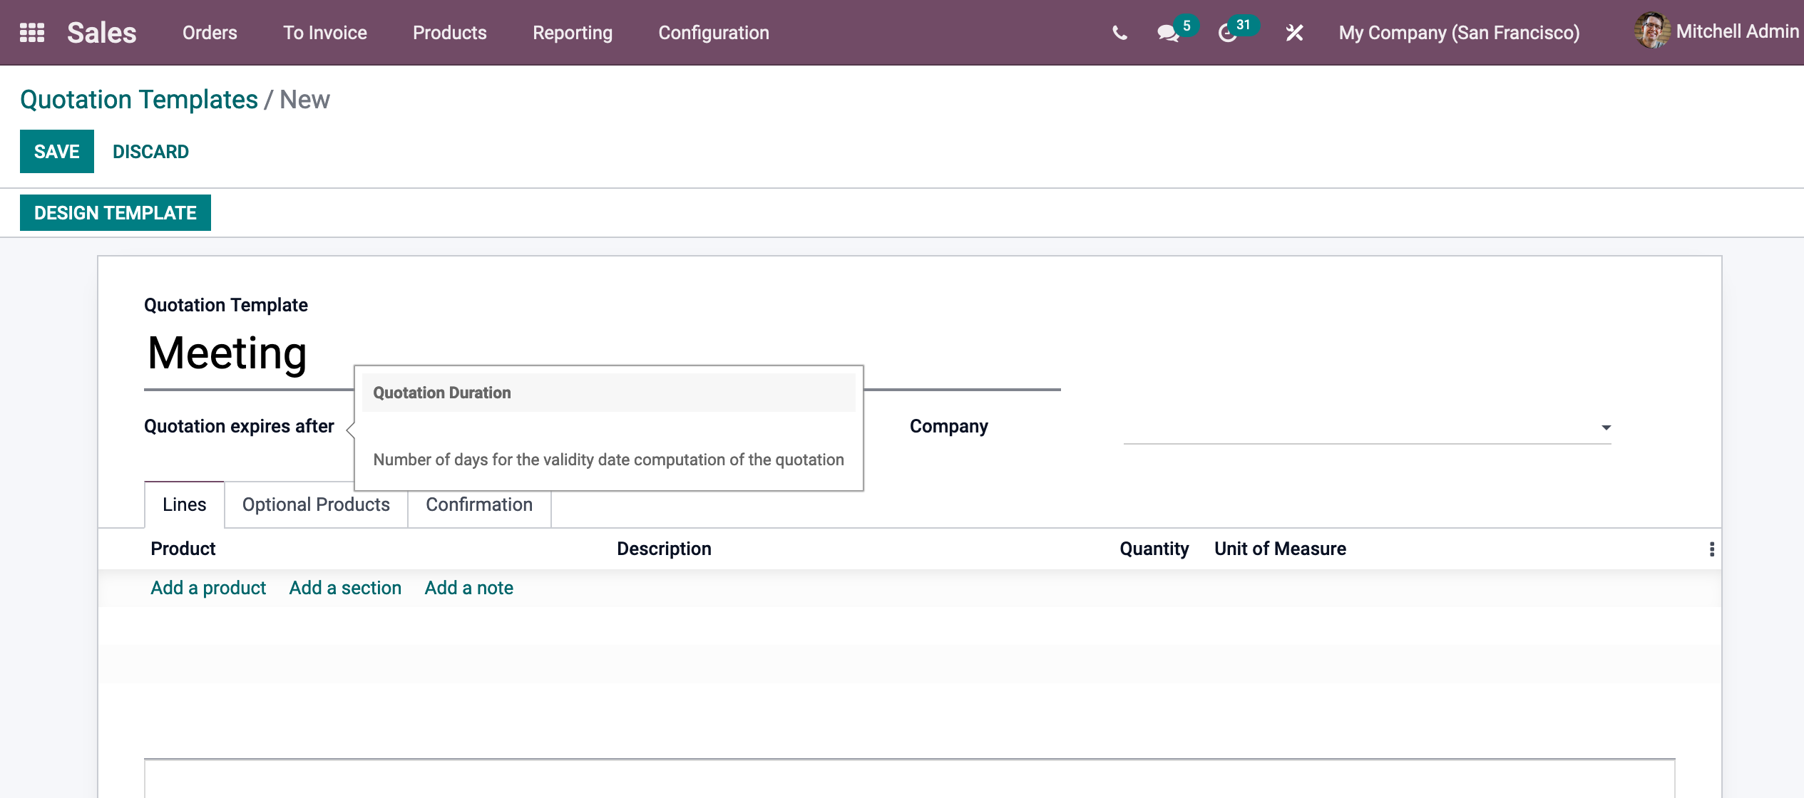Click the Description column header
Image resolution: width=1804 pixels, height=798 pixels.
point(664,549)
